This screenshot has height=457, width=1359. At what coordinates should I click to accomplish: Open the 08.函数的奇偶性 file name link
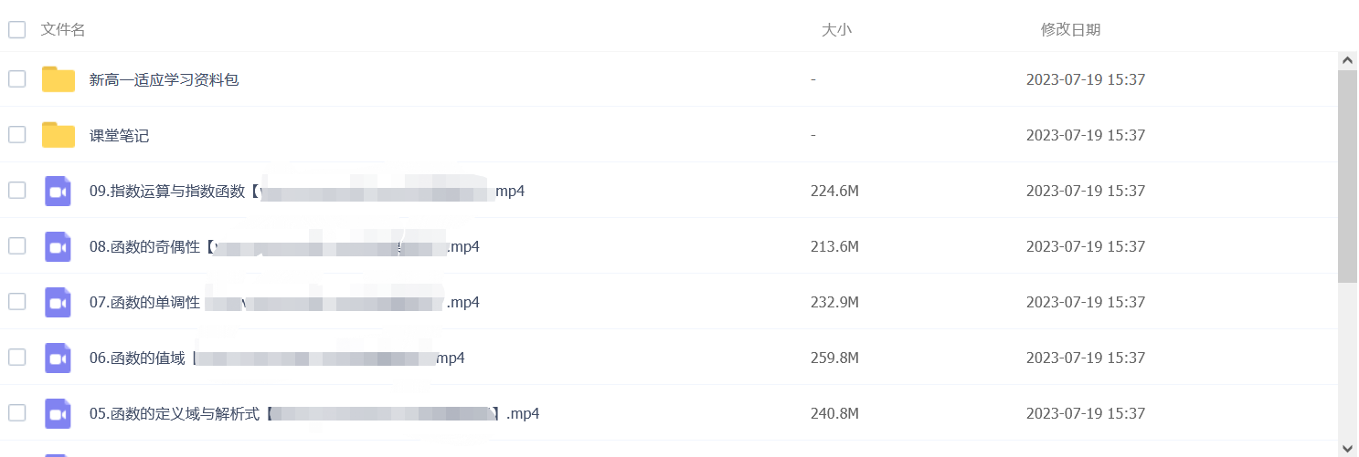tap(284, 246)
